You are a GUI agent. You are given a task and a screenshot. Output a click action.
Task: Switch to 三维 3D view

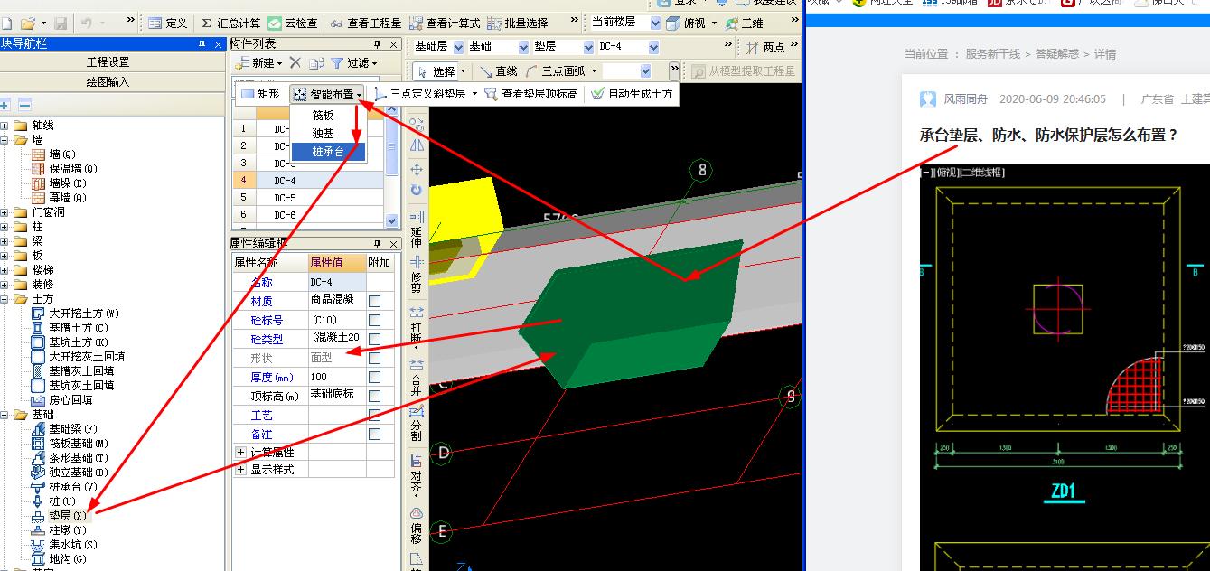pos(743,23)
